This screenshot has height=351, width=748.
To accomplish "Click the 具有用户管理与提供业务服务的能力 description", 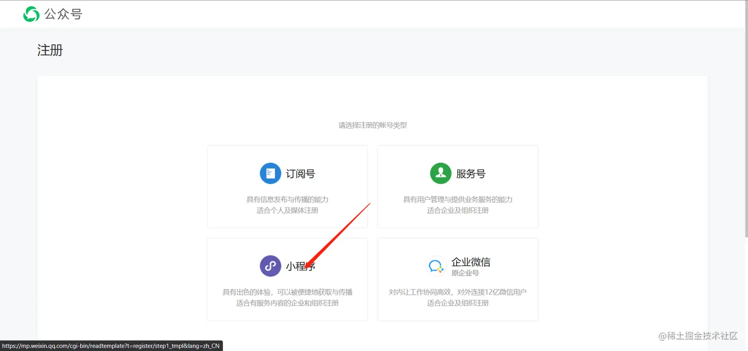I will [458, 200].
